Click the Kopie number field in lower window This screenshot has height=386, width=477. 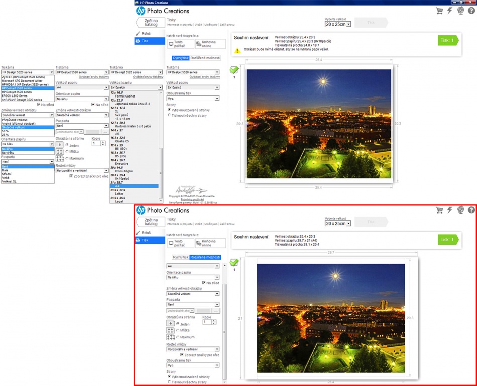(207, 322)
